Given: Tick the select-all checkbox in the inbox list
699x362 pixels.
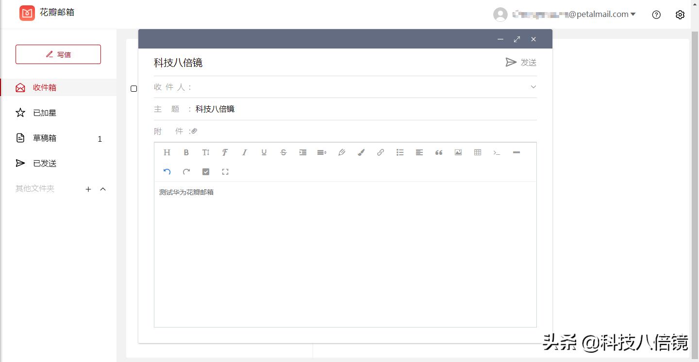Looking at the screenshot, I should (x=134, y=89).
